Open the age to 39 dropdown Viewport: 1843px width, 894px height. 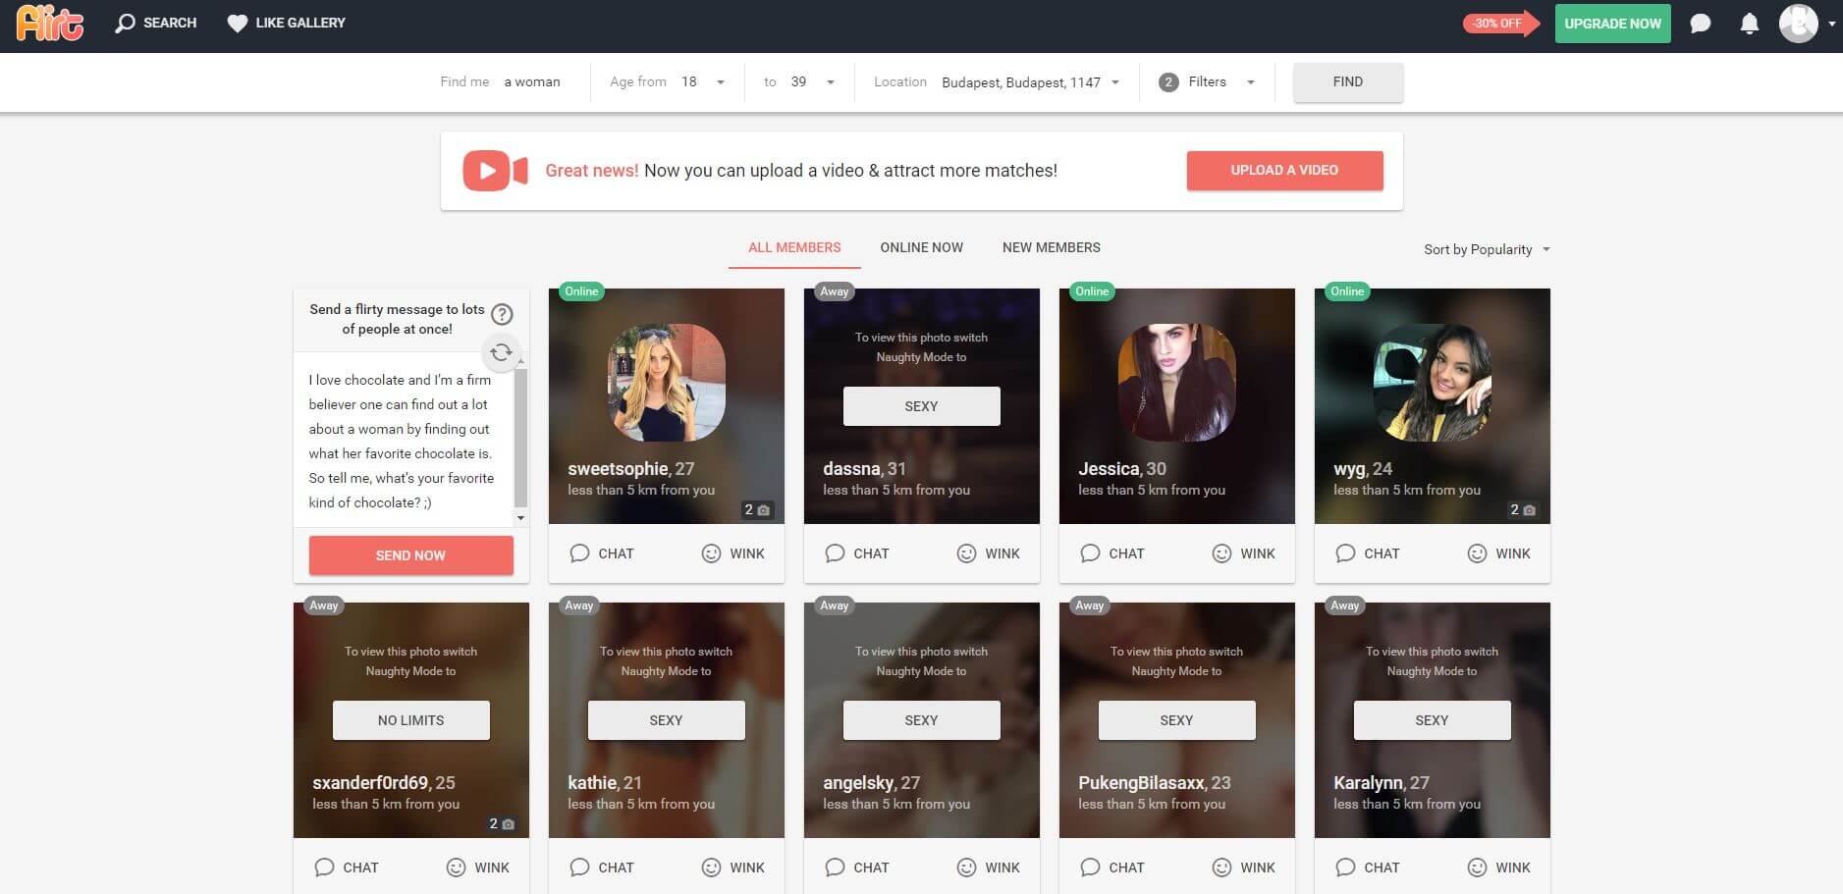813,82
